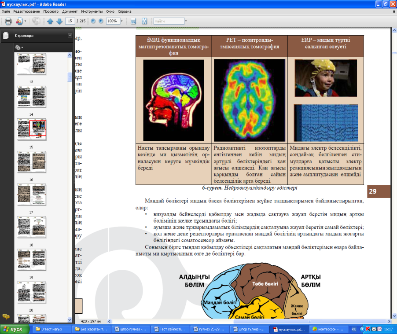Click the 'Төбе бөлігі' brain label

[x=265, y=284]
